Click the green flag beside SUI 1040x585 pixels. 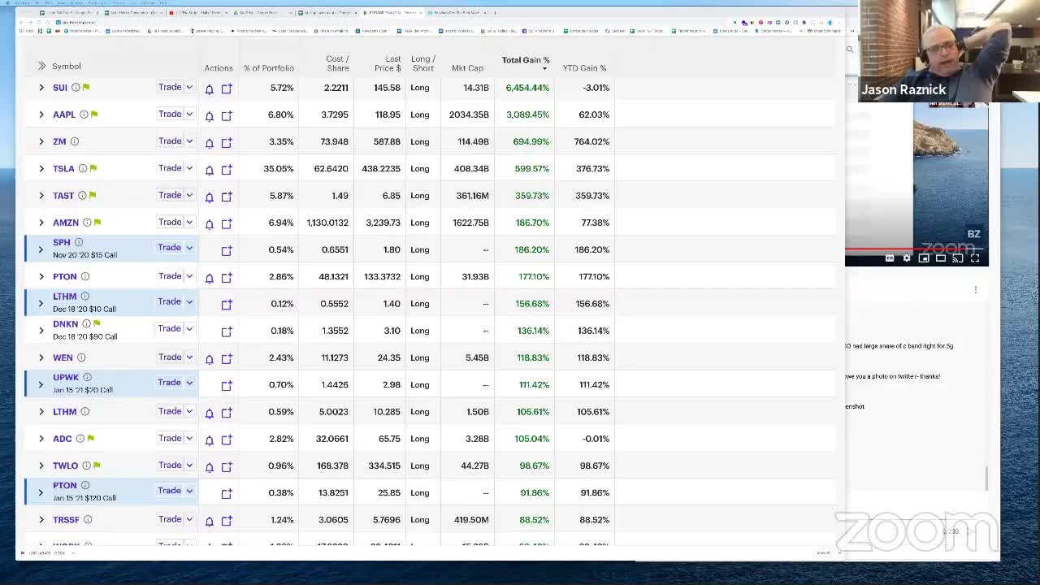[x=86, y=87]
